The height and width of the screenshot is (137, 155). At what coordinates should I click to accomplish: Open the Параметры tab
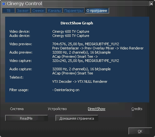click(74, 11)
